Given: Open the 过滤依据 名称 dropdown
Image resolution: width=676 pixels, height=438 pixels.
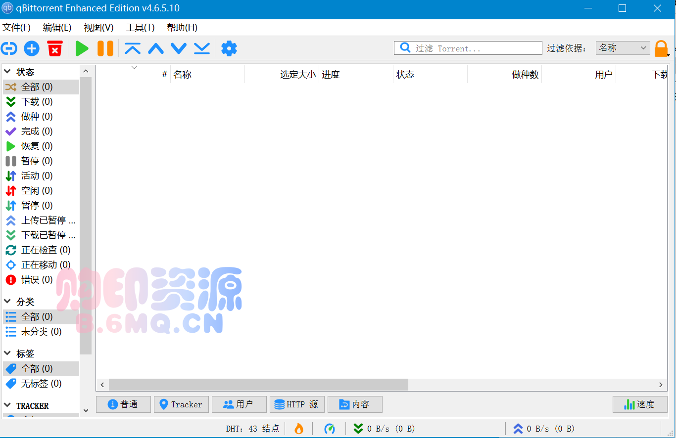Looking at the screenshot, I should point(623,48).
